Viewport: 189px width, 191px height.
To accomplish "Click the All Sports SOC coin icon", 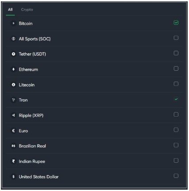I will pyautogui.click(x=13, y=39).
